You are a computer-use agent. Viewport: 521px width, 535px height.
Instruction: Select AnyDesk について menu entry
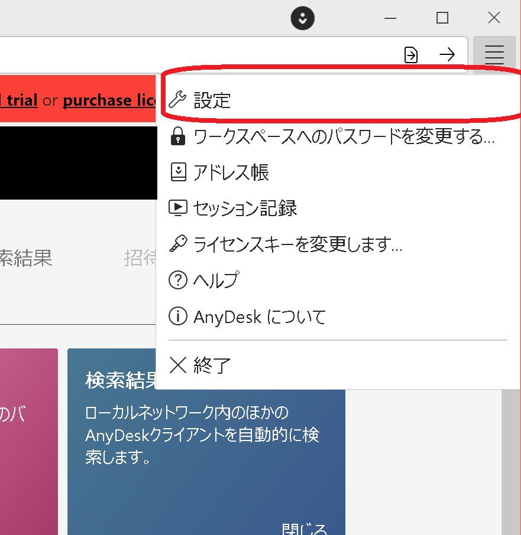(x=338, y=317)
